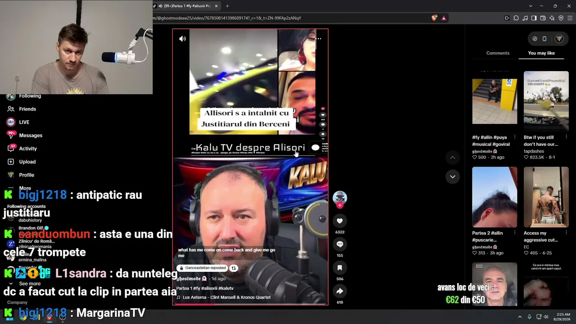This screenshot has height=324, width=576.
Task: Open the browser hamburger main menu
Action: (570, 18)
